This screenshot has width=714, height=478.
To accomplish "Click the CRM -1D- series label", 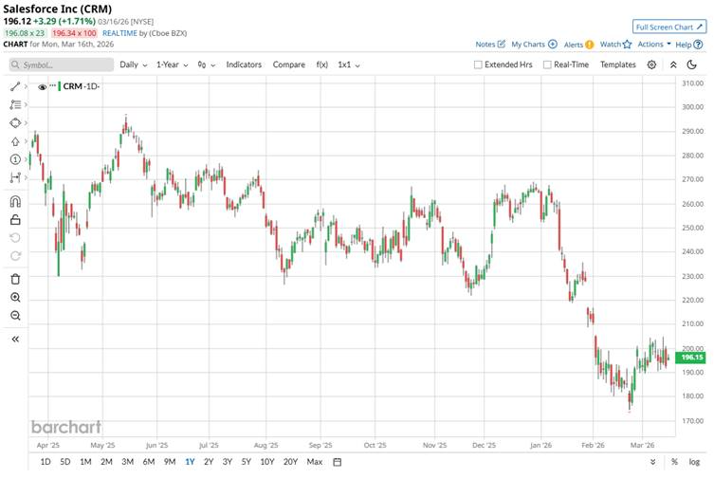I will pyautogui.click(x=81, y=86).
